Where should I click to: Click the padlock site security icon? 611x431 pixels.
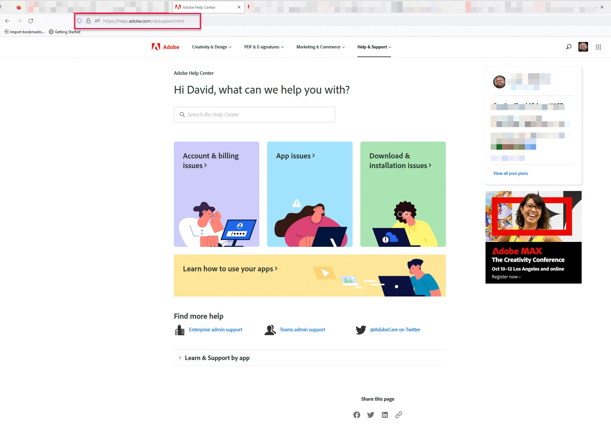(88, 21)
